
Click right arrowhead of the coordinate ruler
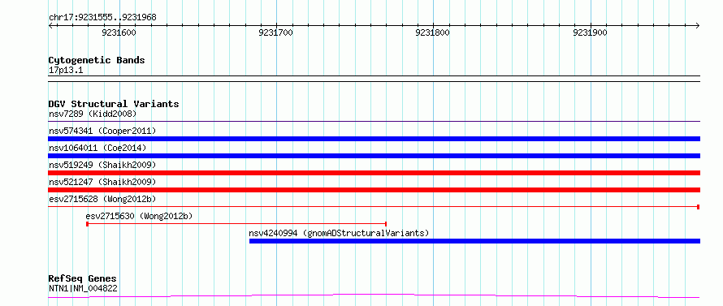698,25
